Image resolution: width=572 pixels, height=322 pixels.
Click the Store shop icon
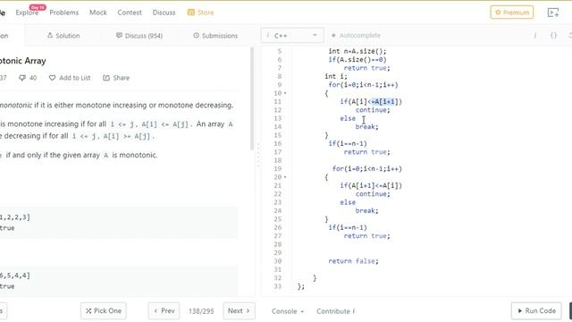coord(190,13)
